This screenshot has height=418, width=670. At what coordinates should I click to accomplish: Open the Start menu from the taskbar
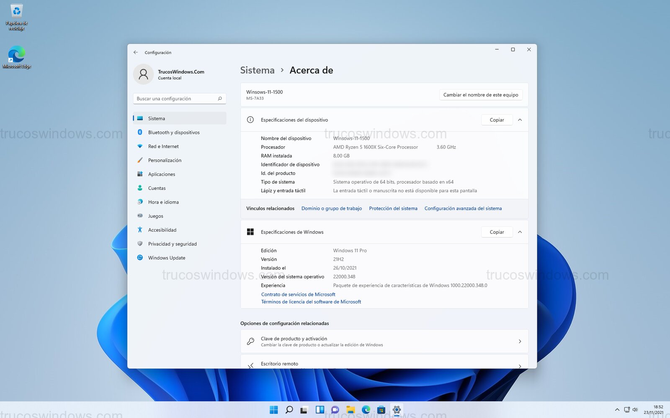(273, 410)
